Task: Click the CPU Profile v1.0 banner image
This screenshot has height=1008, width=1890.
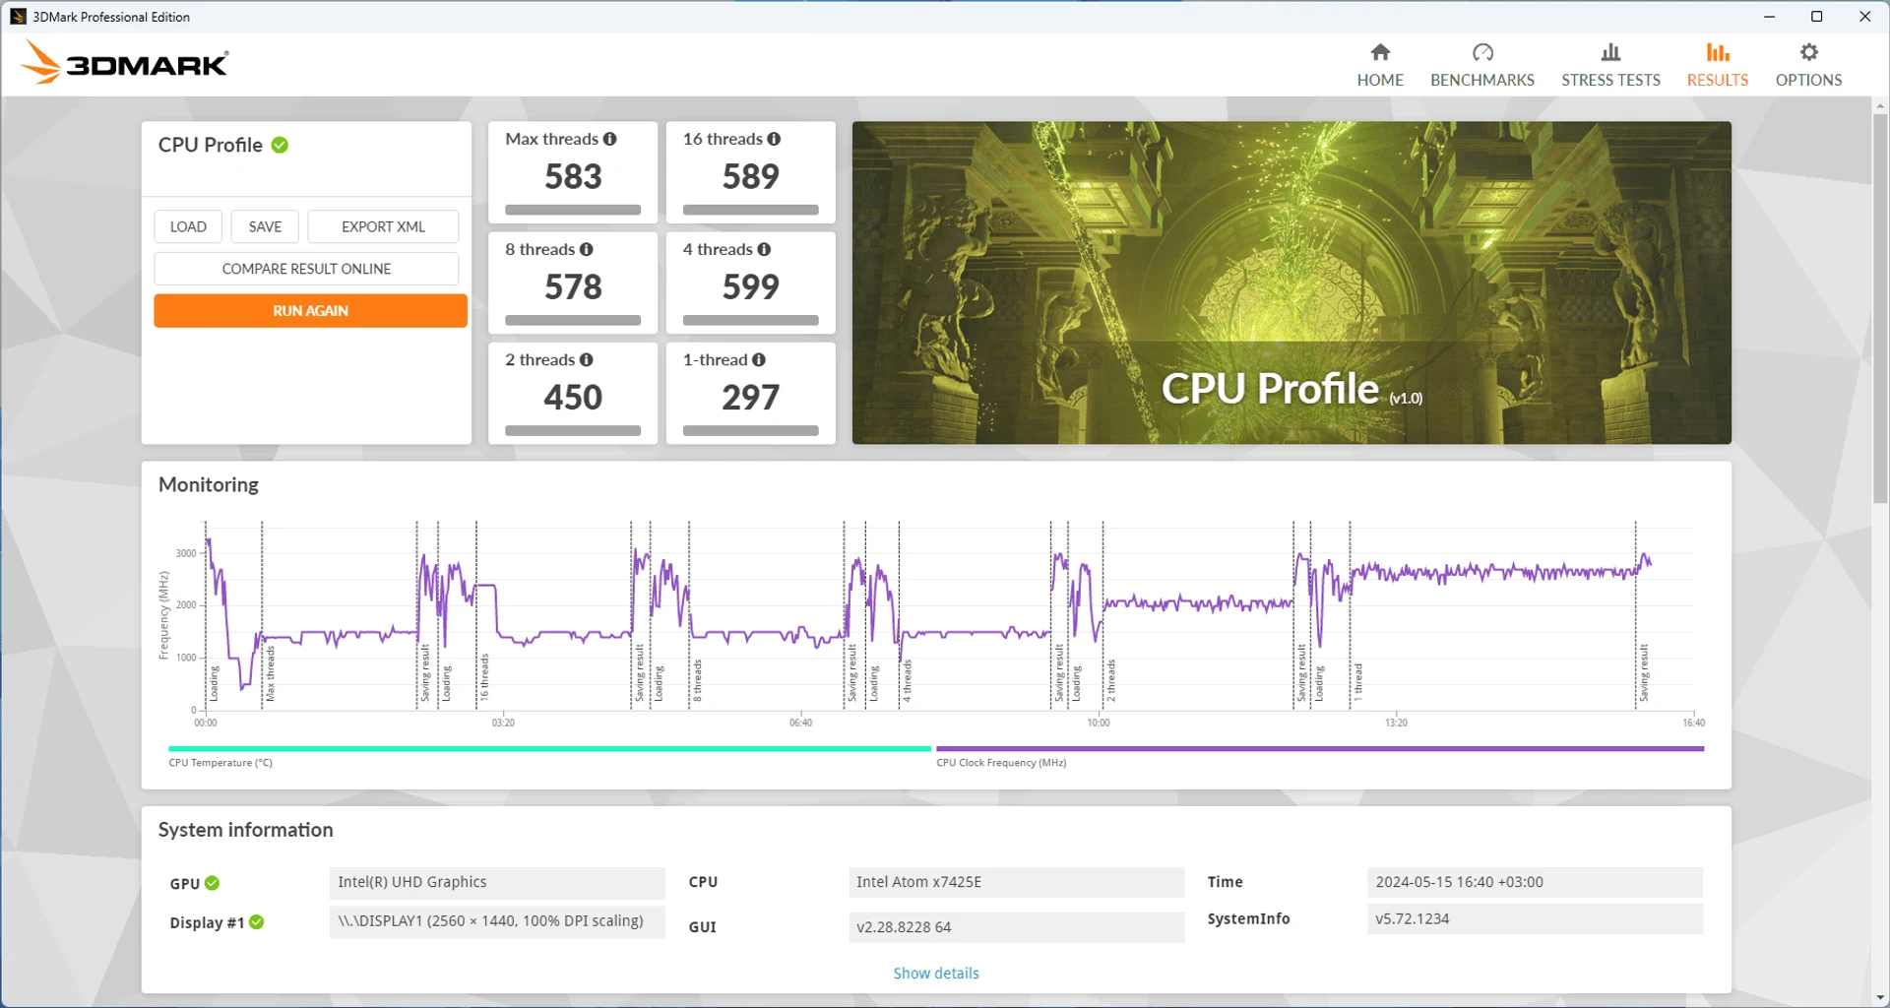Action: point(1291,283)
